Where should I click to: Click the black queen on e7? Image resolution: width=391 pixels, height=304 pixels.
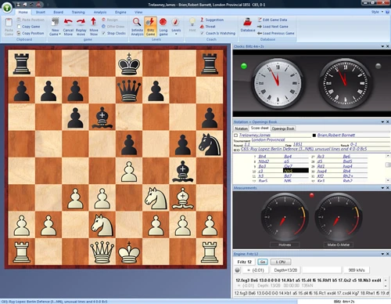pyautogui.click(x=129, y=90)
